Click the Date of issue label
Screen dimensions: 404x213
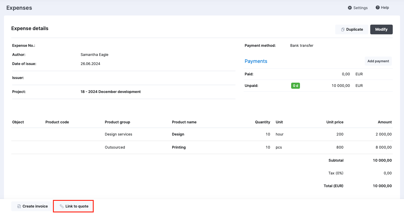[x=24, y=64]
